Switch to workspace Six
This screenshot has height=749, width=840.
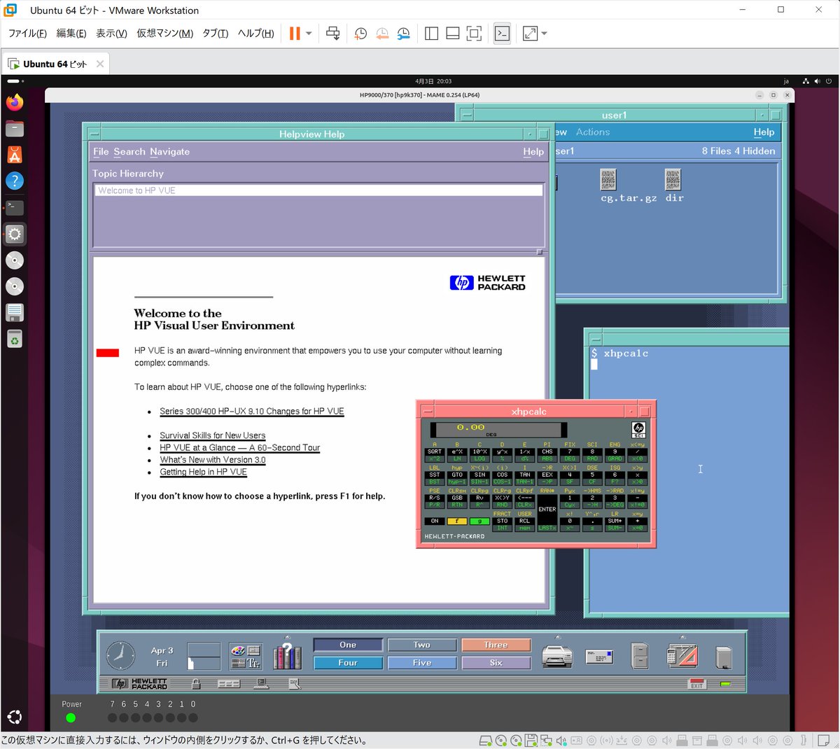coord(496,662)
